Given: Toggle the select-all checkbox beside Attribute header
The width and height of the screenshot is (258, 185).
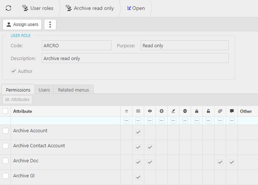Looking at the screenshot, I should pyautogui.click(x=5, y=111).
